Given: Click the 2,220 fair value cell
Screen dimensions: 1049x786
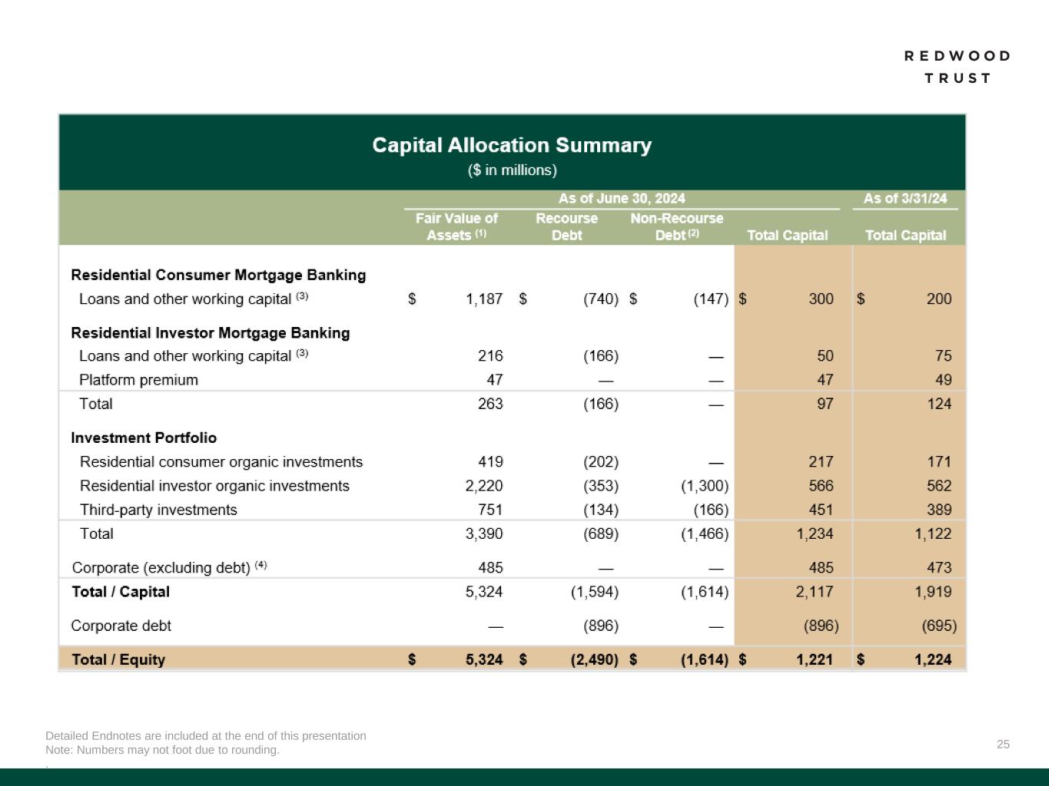Looking at the screenshot, I should [484, 486].
